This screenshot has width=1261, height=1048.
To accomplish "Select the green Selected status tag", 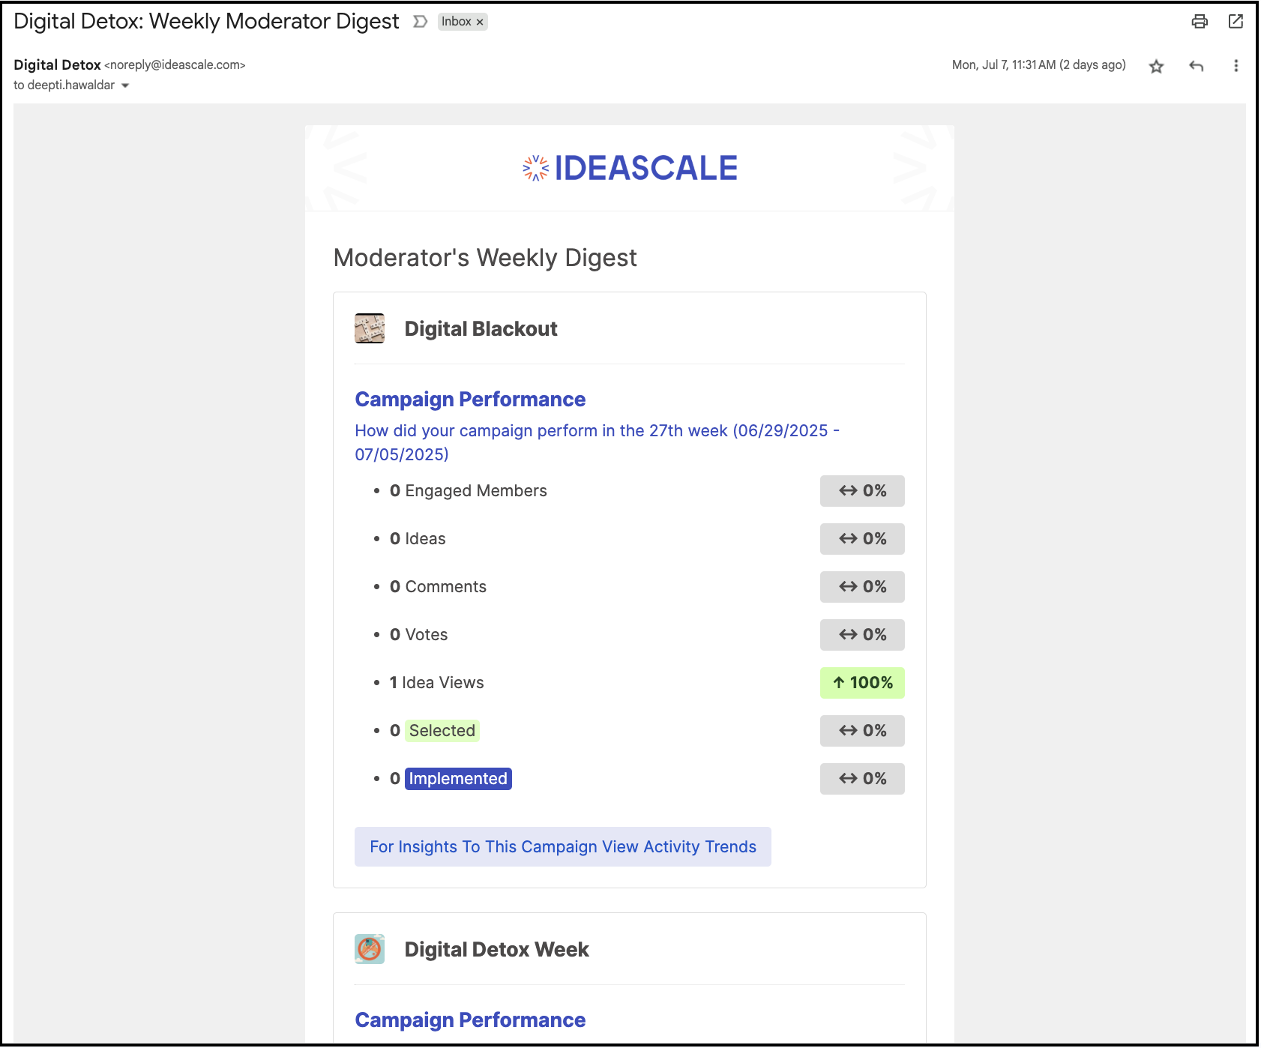I will click(x=442, y=731).
